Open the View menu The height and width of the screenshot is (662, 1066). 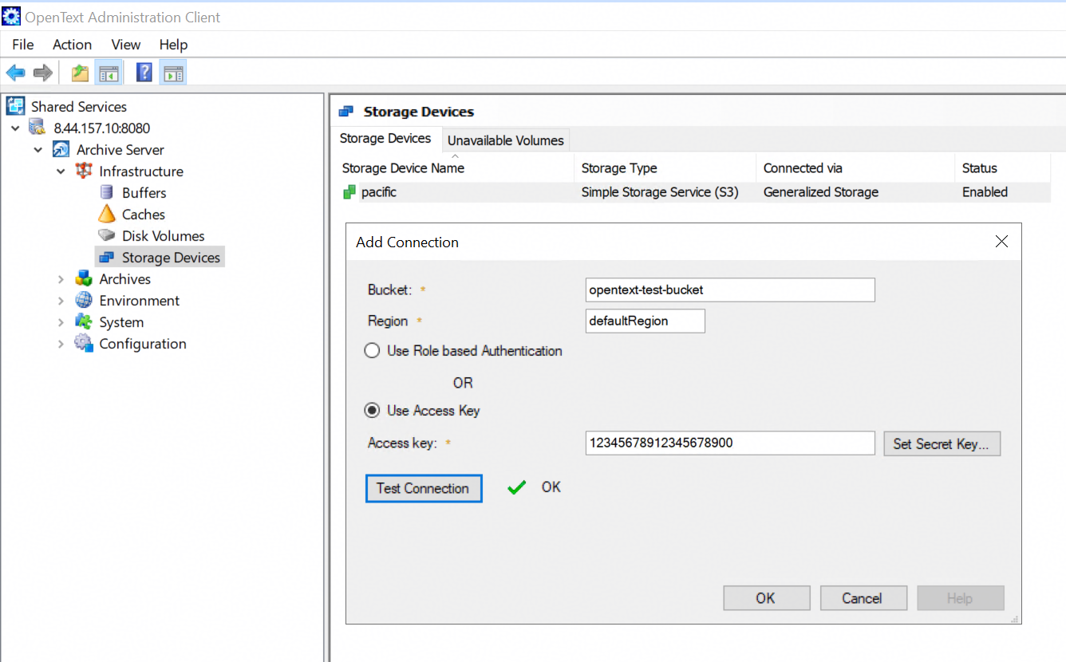tap(126, 45)
